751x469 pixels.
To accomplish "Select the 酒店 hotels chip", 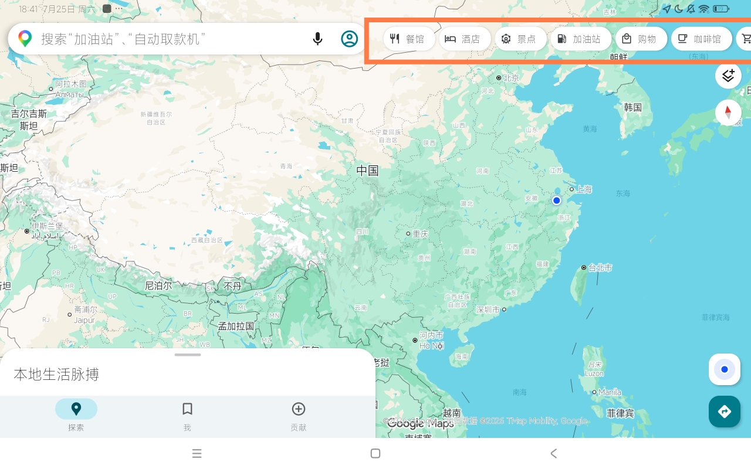I will click(x=465, y=39).
